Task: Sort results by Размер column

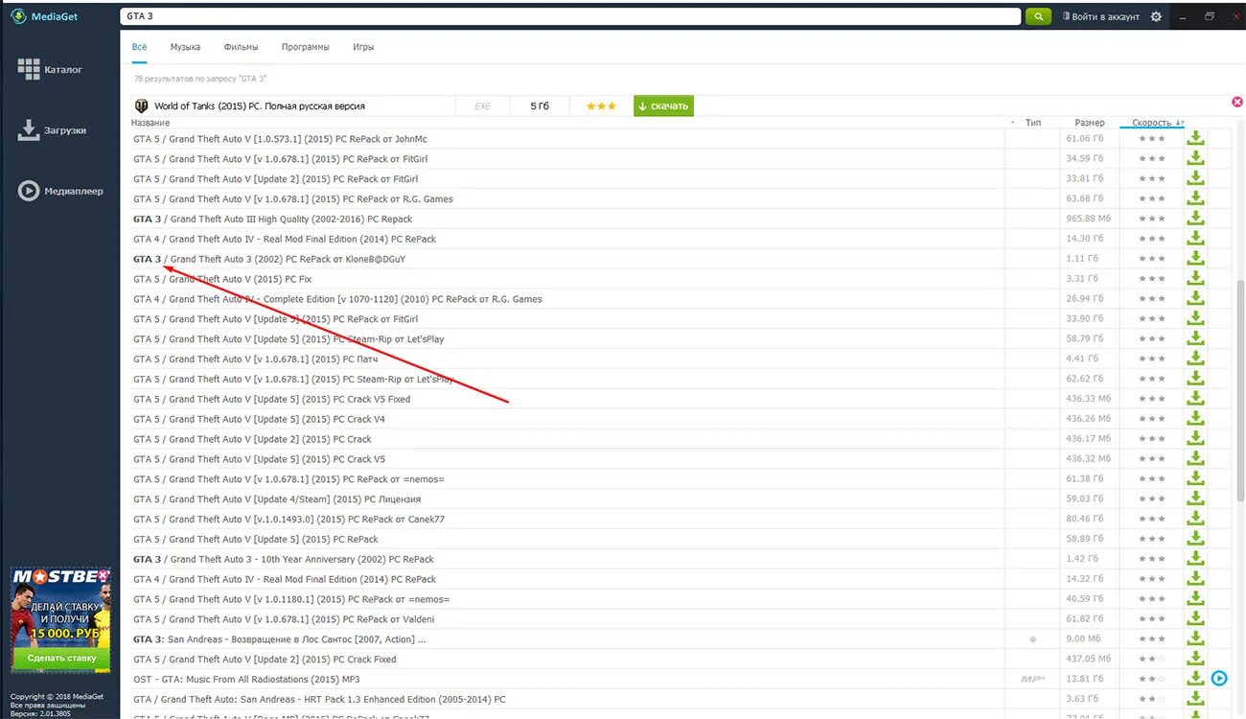Action: (x=1090, y=123)
